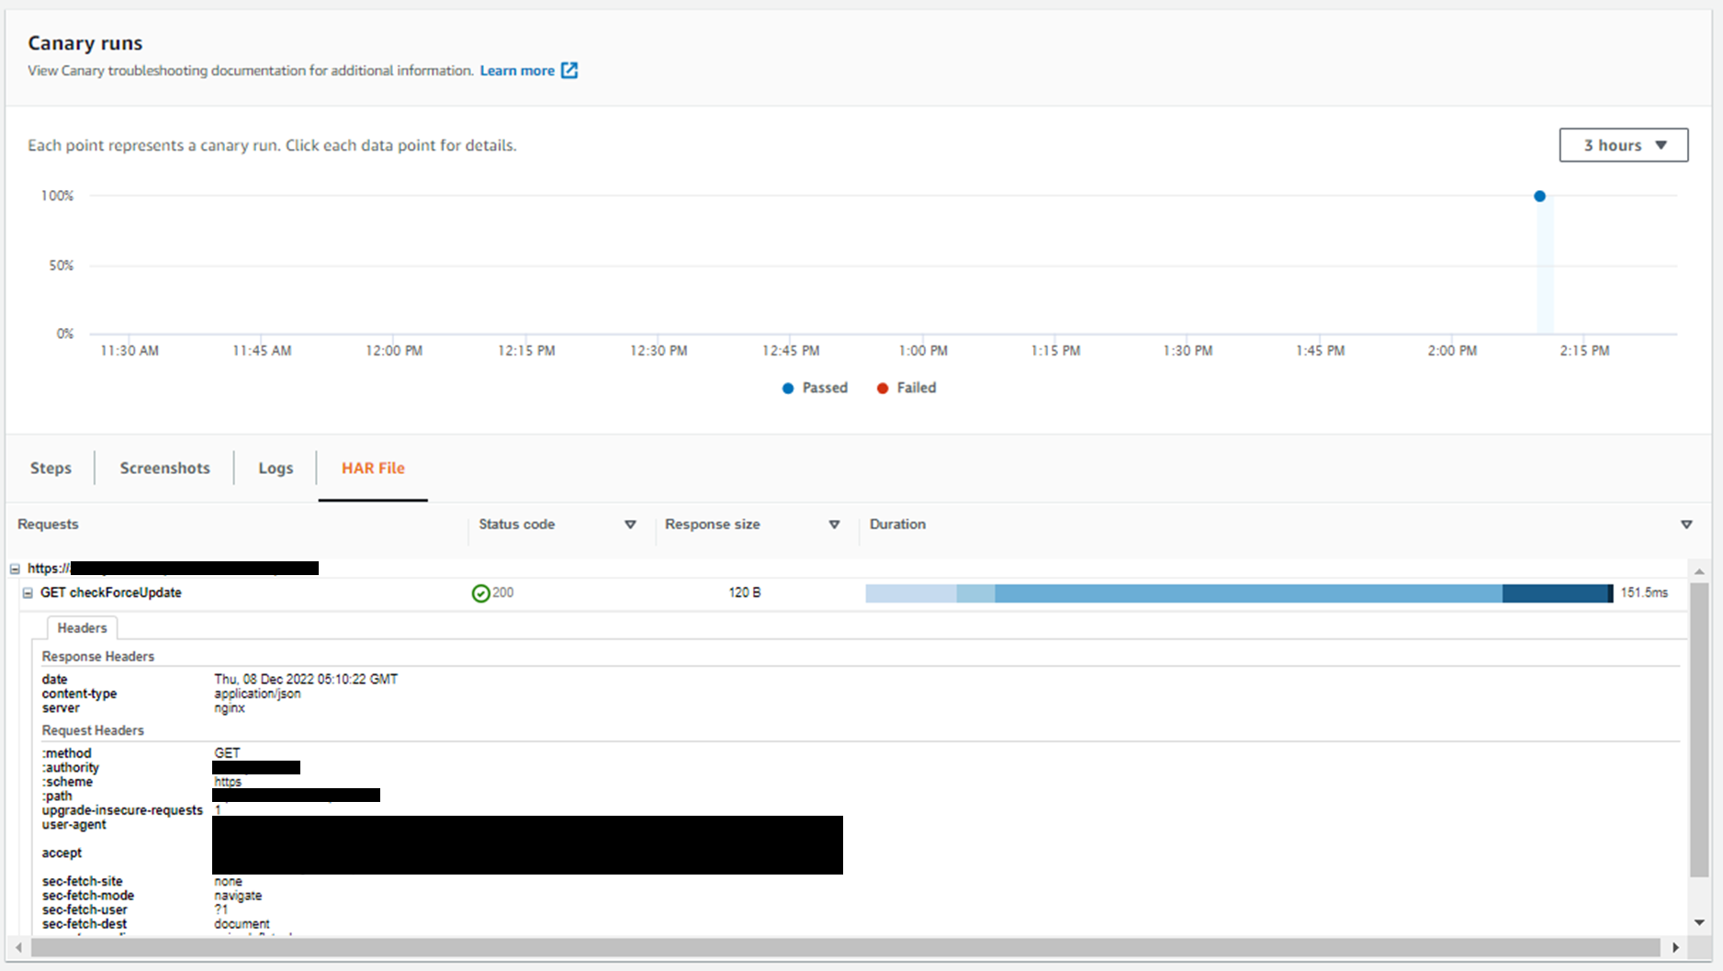Click the vertical scrollbar thumb
This screenshot has width=1723, height=971.
click(x=1699, y=729)
